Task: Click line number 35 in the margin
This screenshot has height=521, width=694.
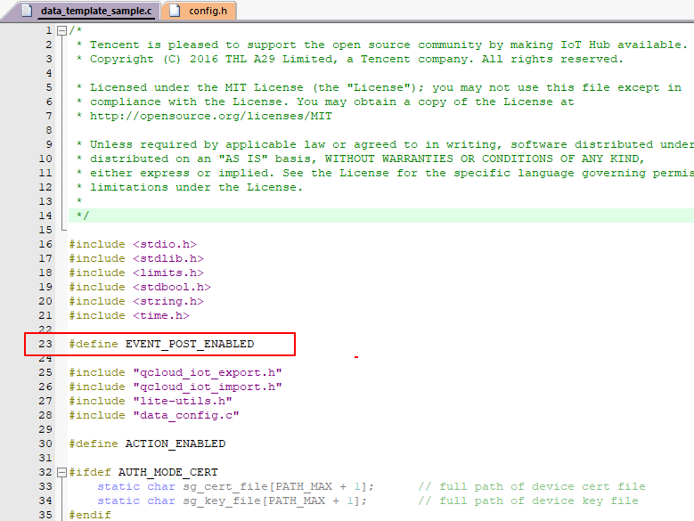Action: pos(45,516)
